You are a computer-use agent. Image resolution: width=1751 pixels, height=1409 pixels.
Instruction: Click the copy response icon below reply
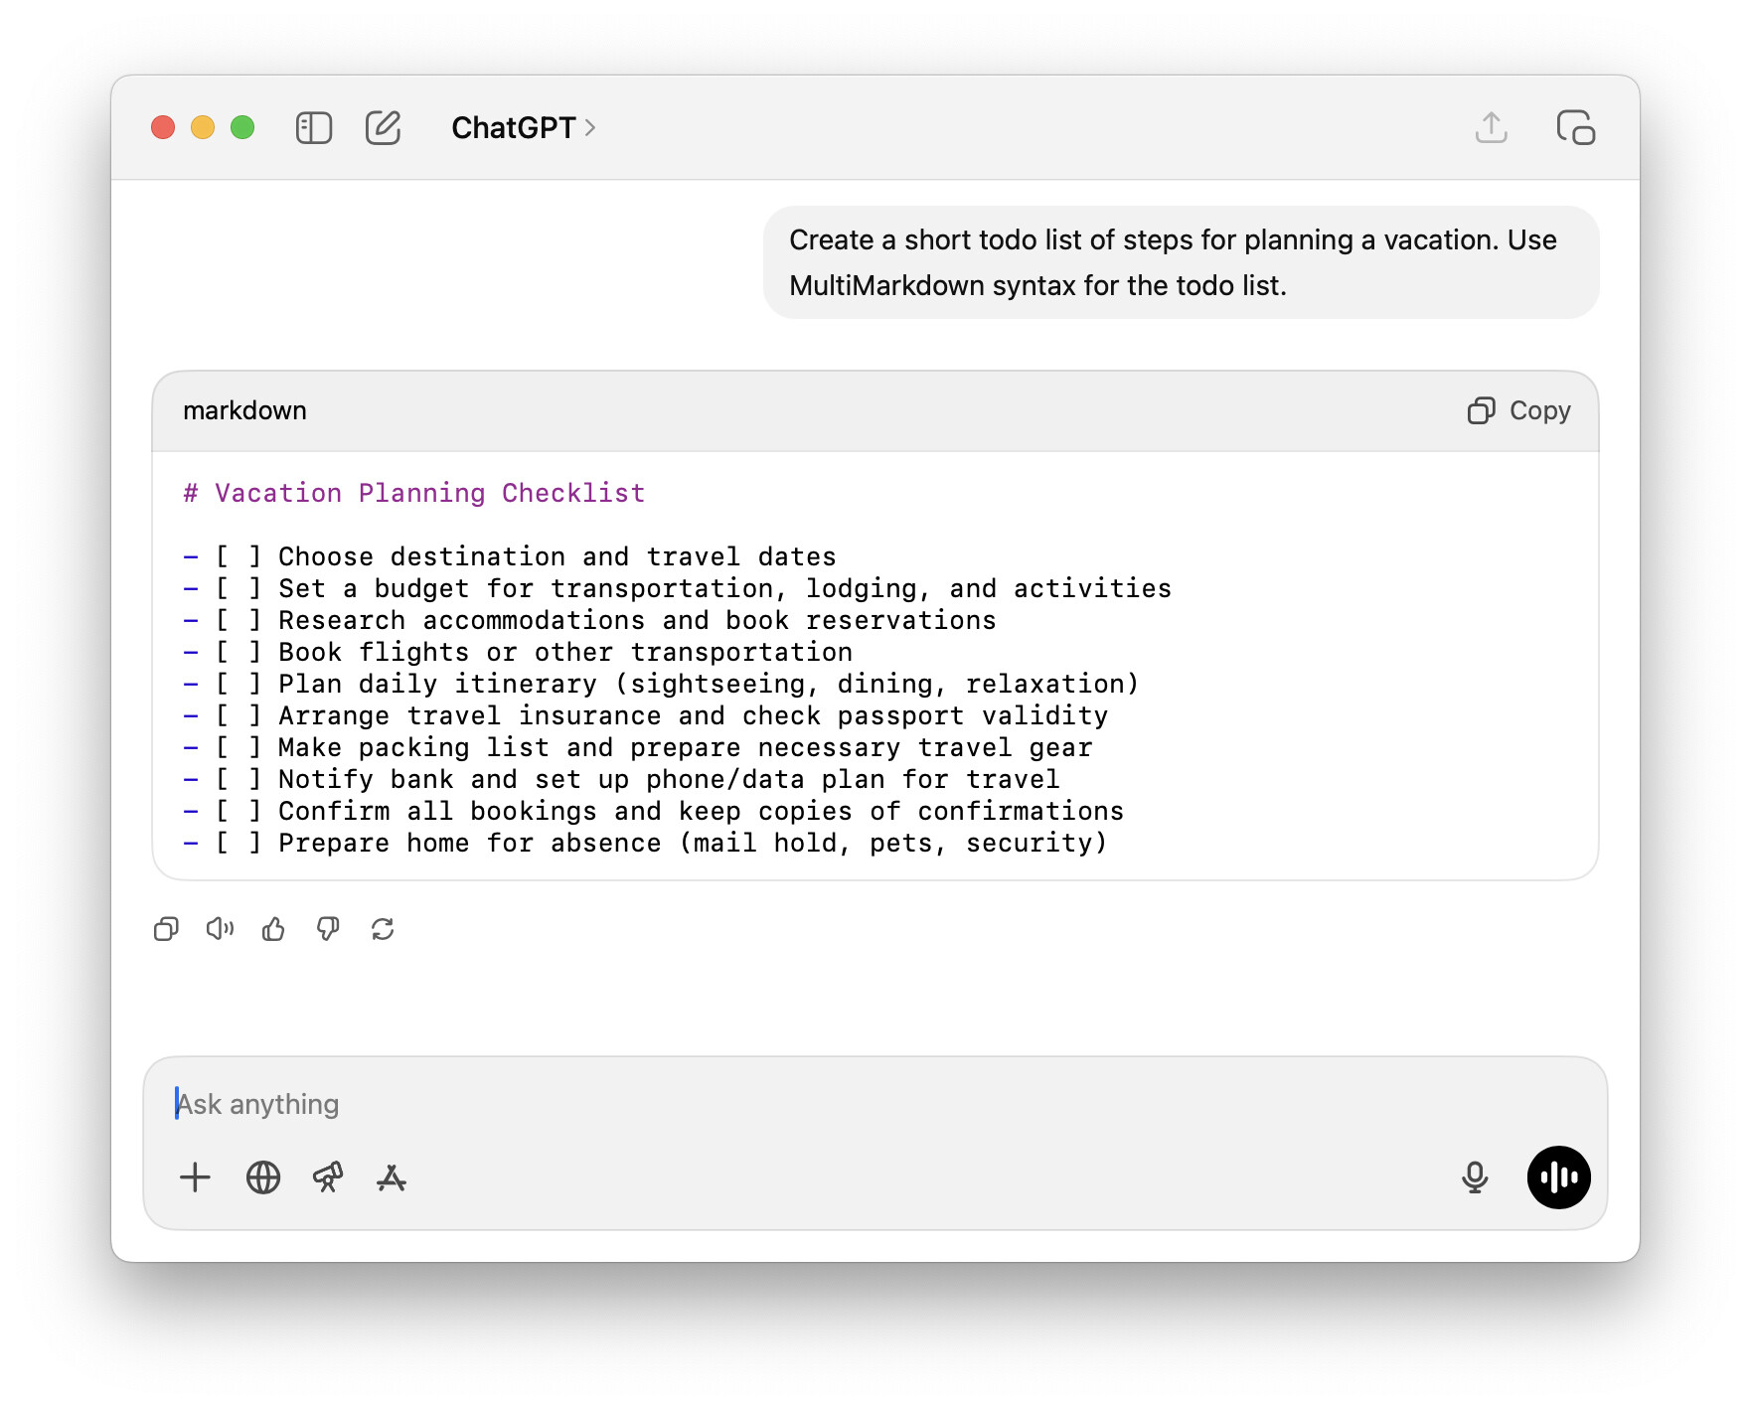click(166, 929)
